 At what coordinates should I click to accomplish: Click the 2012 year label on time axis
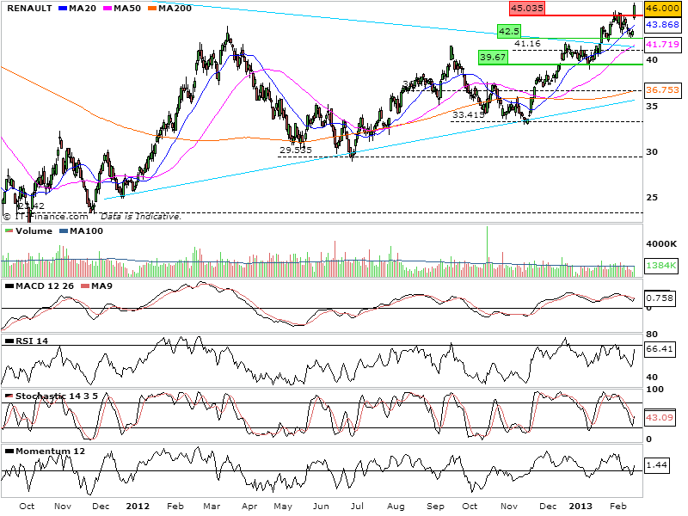(138, 507)
